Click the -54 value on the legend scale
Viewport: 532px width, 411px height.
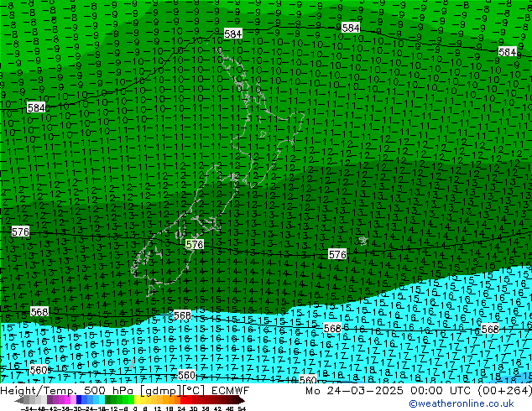pyautogui.click(x=27, y=408)
